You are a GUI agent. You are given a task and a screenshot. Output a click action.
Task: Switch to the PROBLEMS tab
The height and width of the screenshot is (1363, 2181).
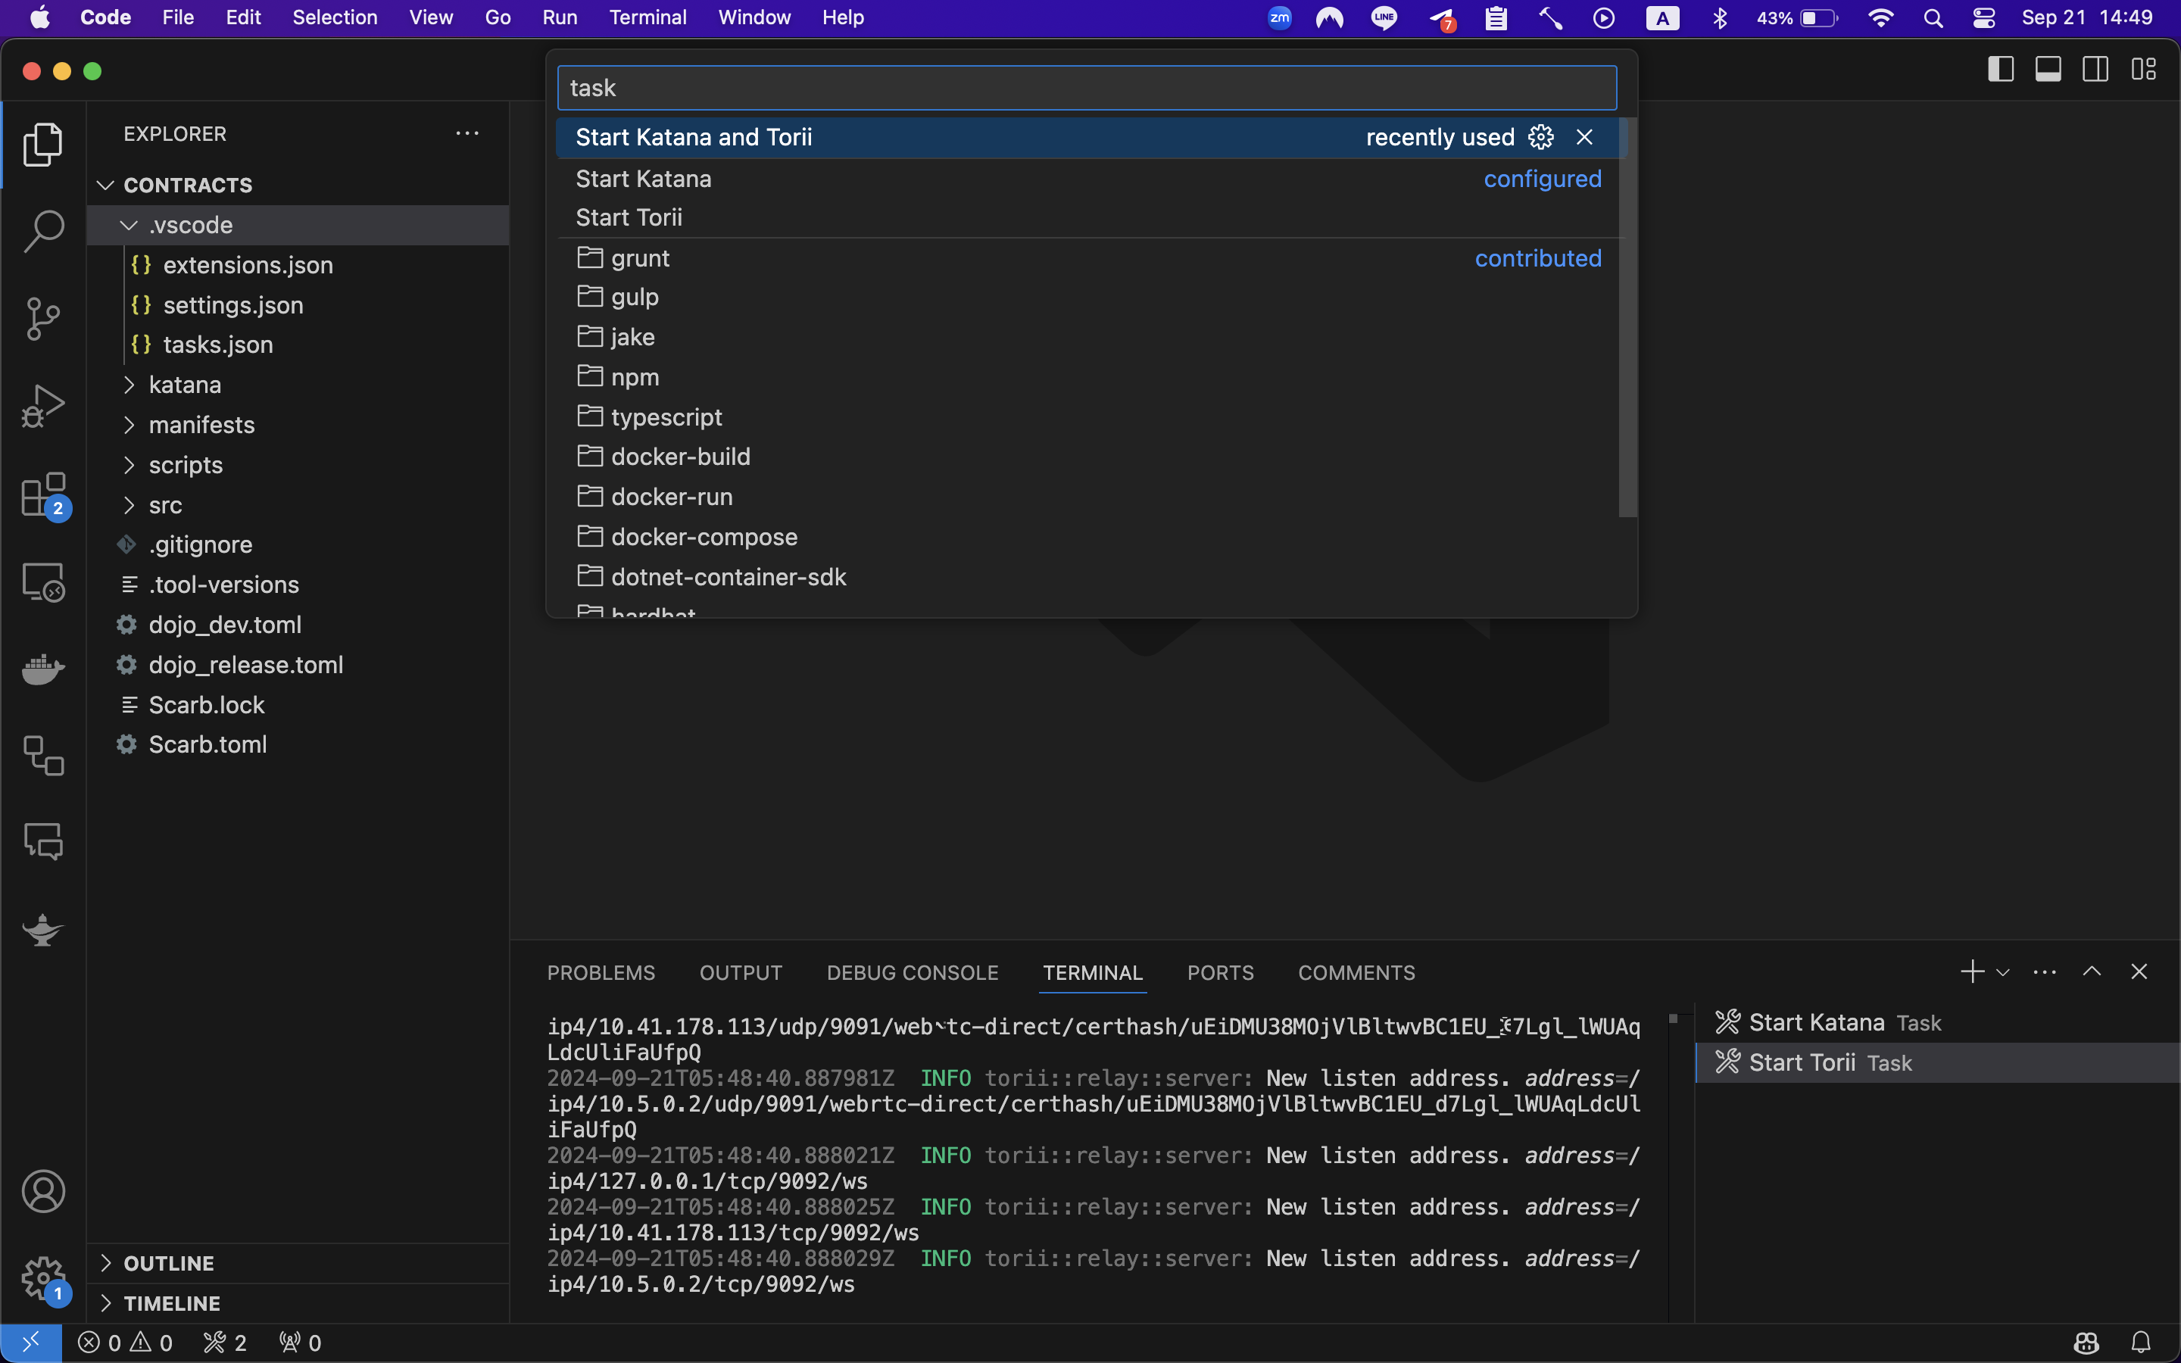tap(601, 973)
